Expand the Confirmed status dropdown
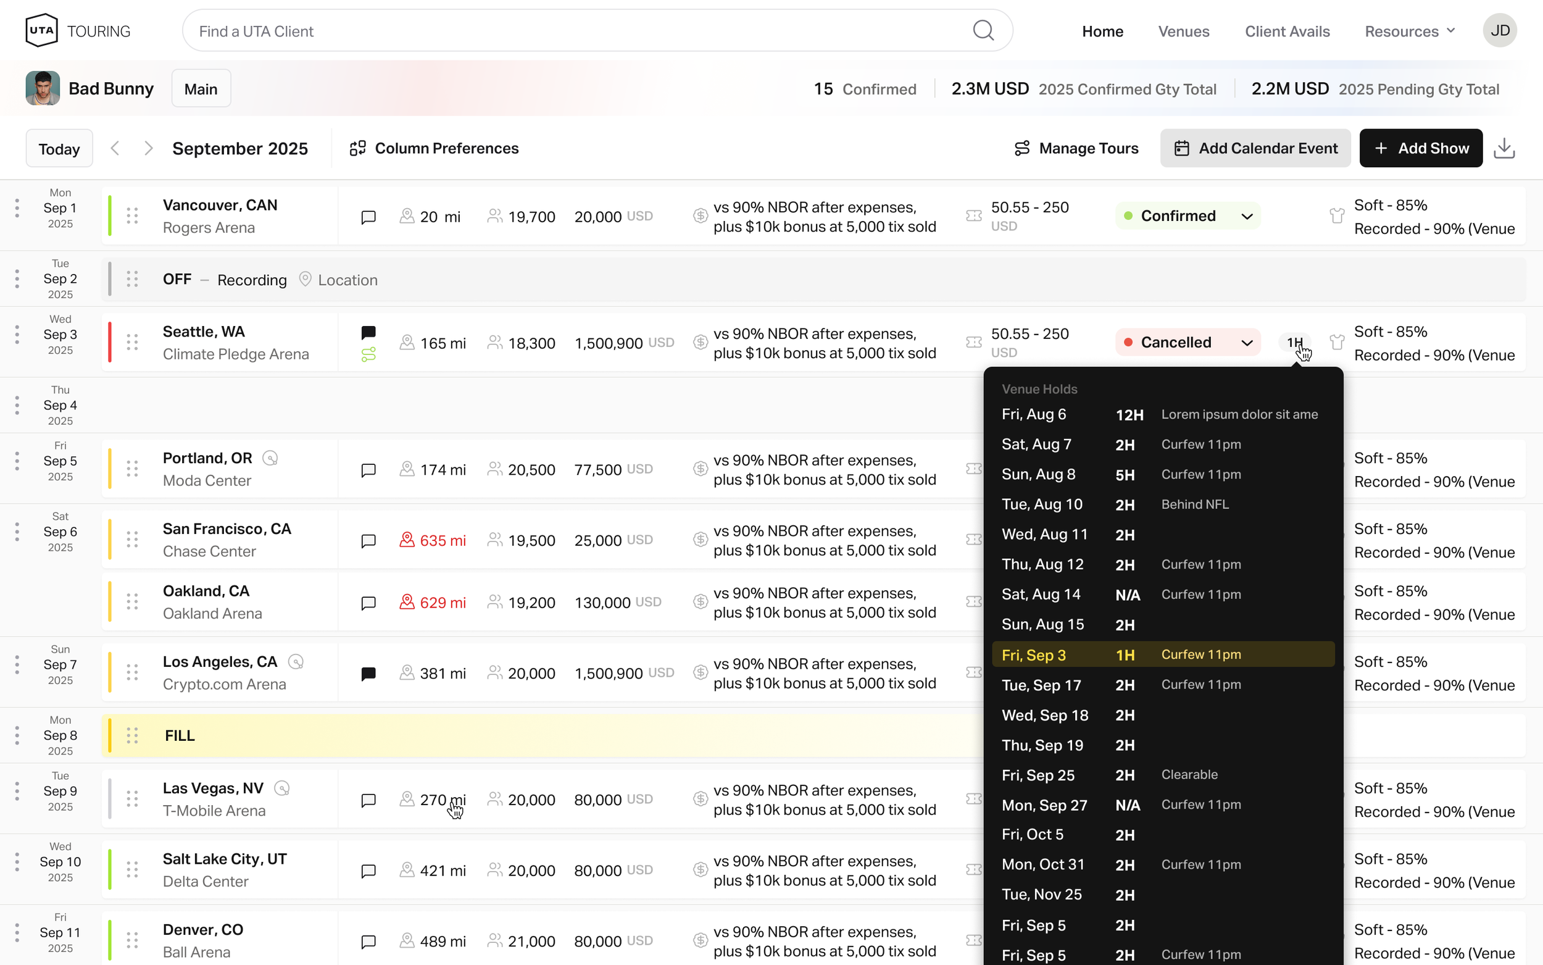1543x965 pixels. (1247, 216)
